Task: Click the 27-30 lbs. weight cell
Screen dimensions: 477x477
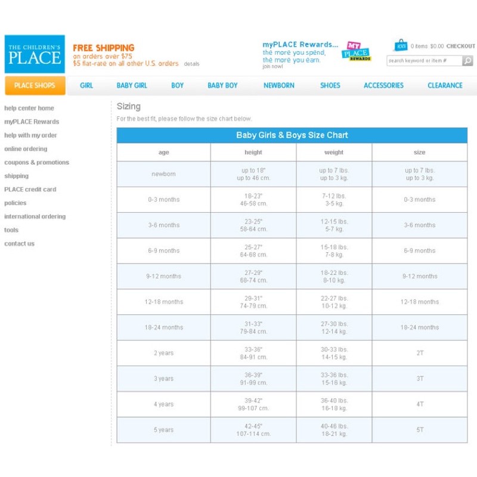Action: coord(334,327)
